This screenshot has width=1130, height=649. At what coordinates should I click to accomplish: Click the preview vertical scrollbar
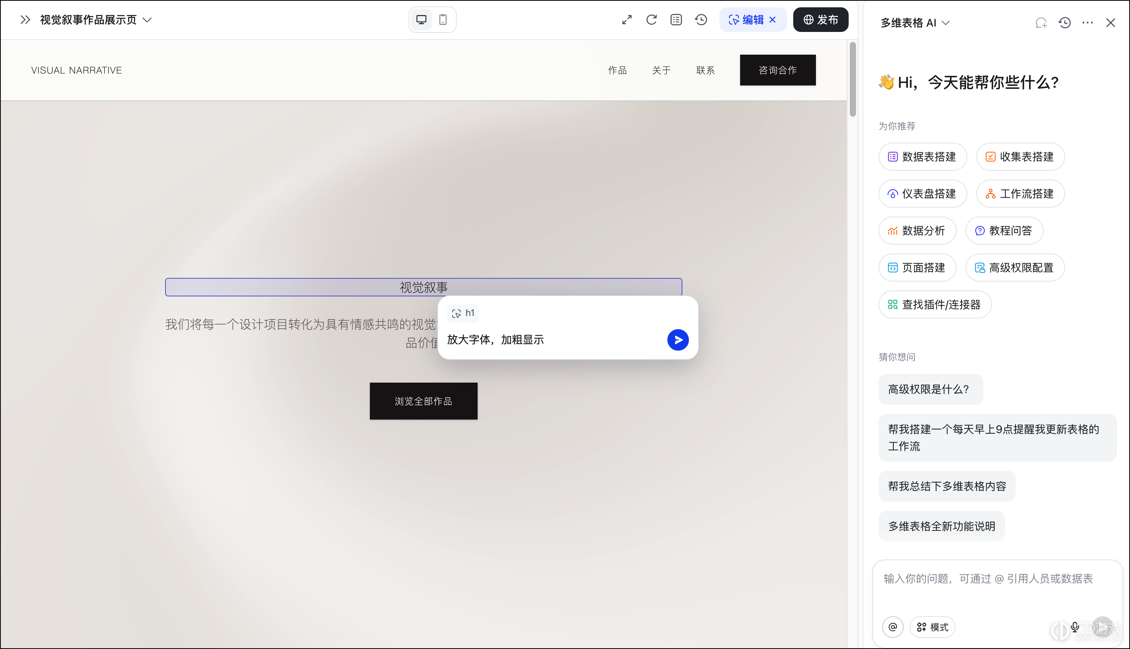pos(853,79)
